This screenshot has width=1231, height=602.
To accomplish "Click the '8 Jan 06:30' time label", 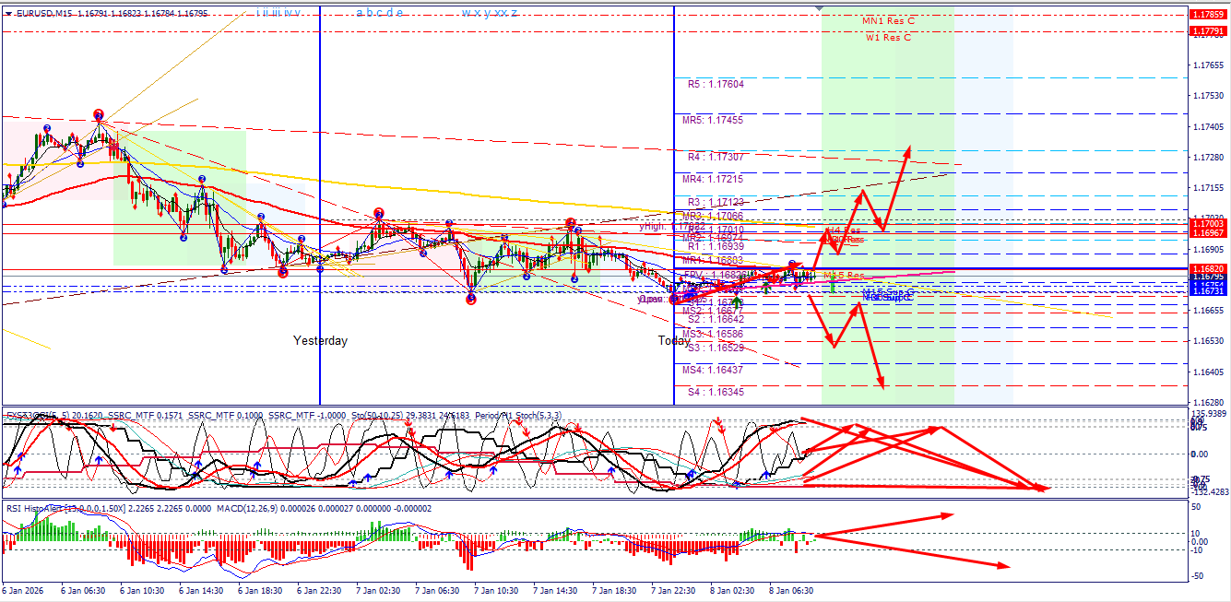I will coord(790,590).
